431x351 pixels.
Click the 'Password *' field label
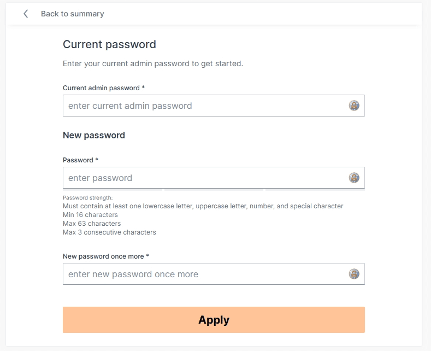pos(81,160)
